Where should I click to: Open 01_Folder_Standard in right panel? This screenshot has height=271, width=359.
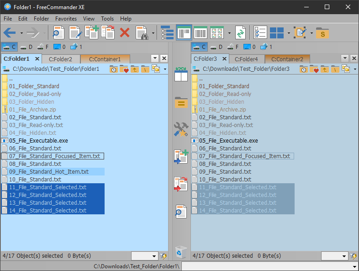click(224, 86)
